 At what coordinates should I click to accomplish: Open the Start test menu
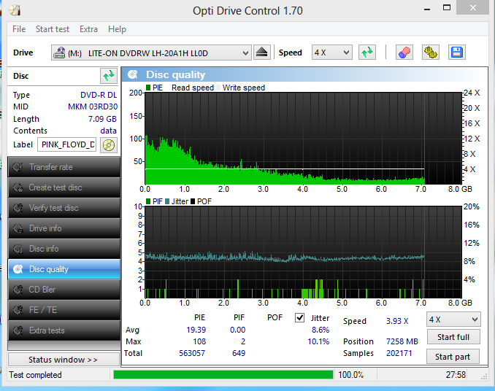pos(53,29)
